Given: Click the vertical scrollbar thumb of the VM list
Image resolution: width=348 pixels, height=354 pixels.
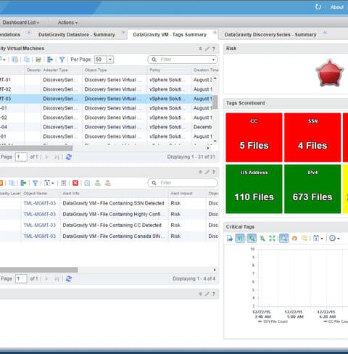Looking at the screenshot, I should 215,102.
